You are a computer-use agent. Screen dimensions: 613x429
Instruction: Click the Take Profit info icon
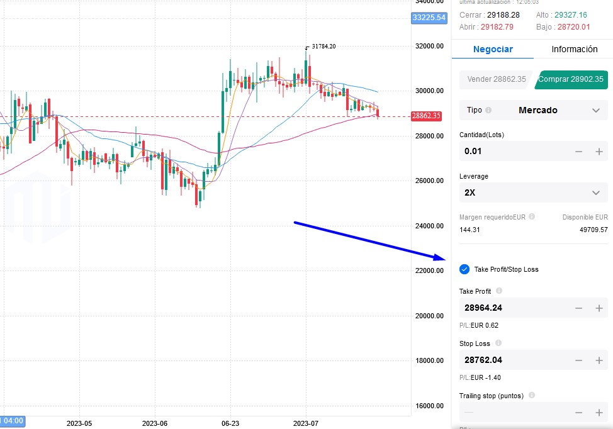499,291
